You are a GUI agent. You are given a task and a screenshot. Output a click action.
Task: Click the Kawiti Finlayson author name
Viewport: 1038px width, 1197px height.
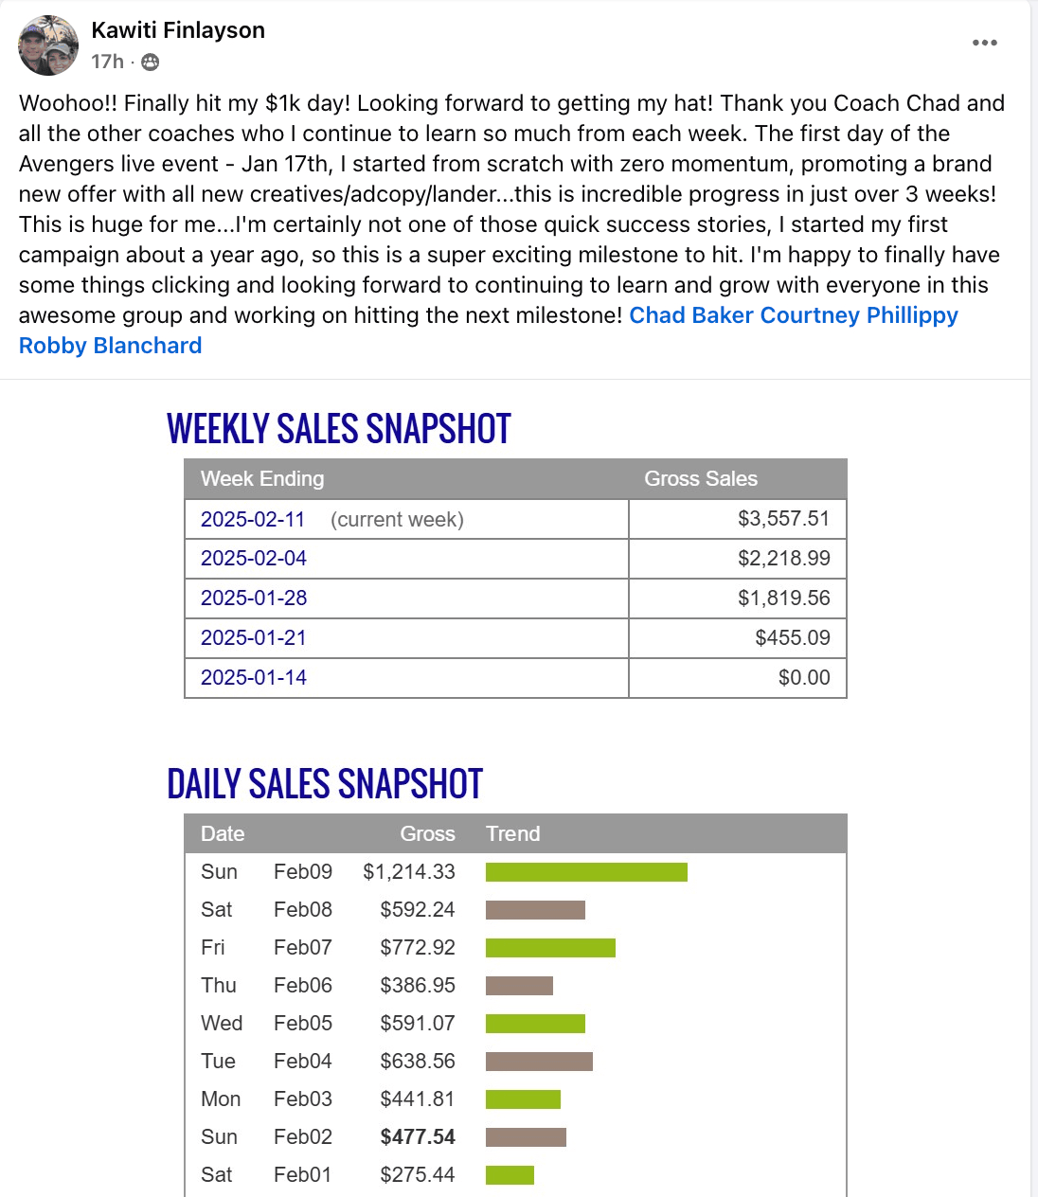point(178,30)
